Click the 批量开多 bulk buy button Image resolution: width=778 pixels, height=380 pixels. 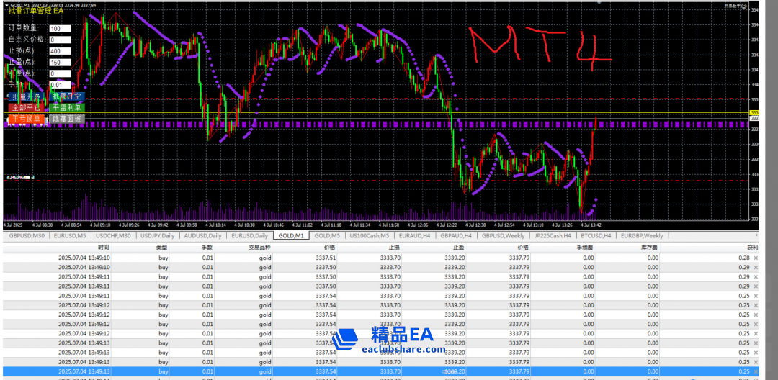tap(27, 96)
